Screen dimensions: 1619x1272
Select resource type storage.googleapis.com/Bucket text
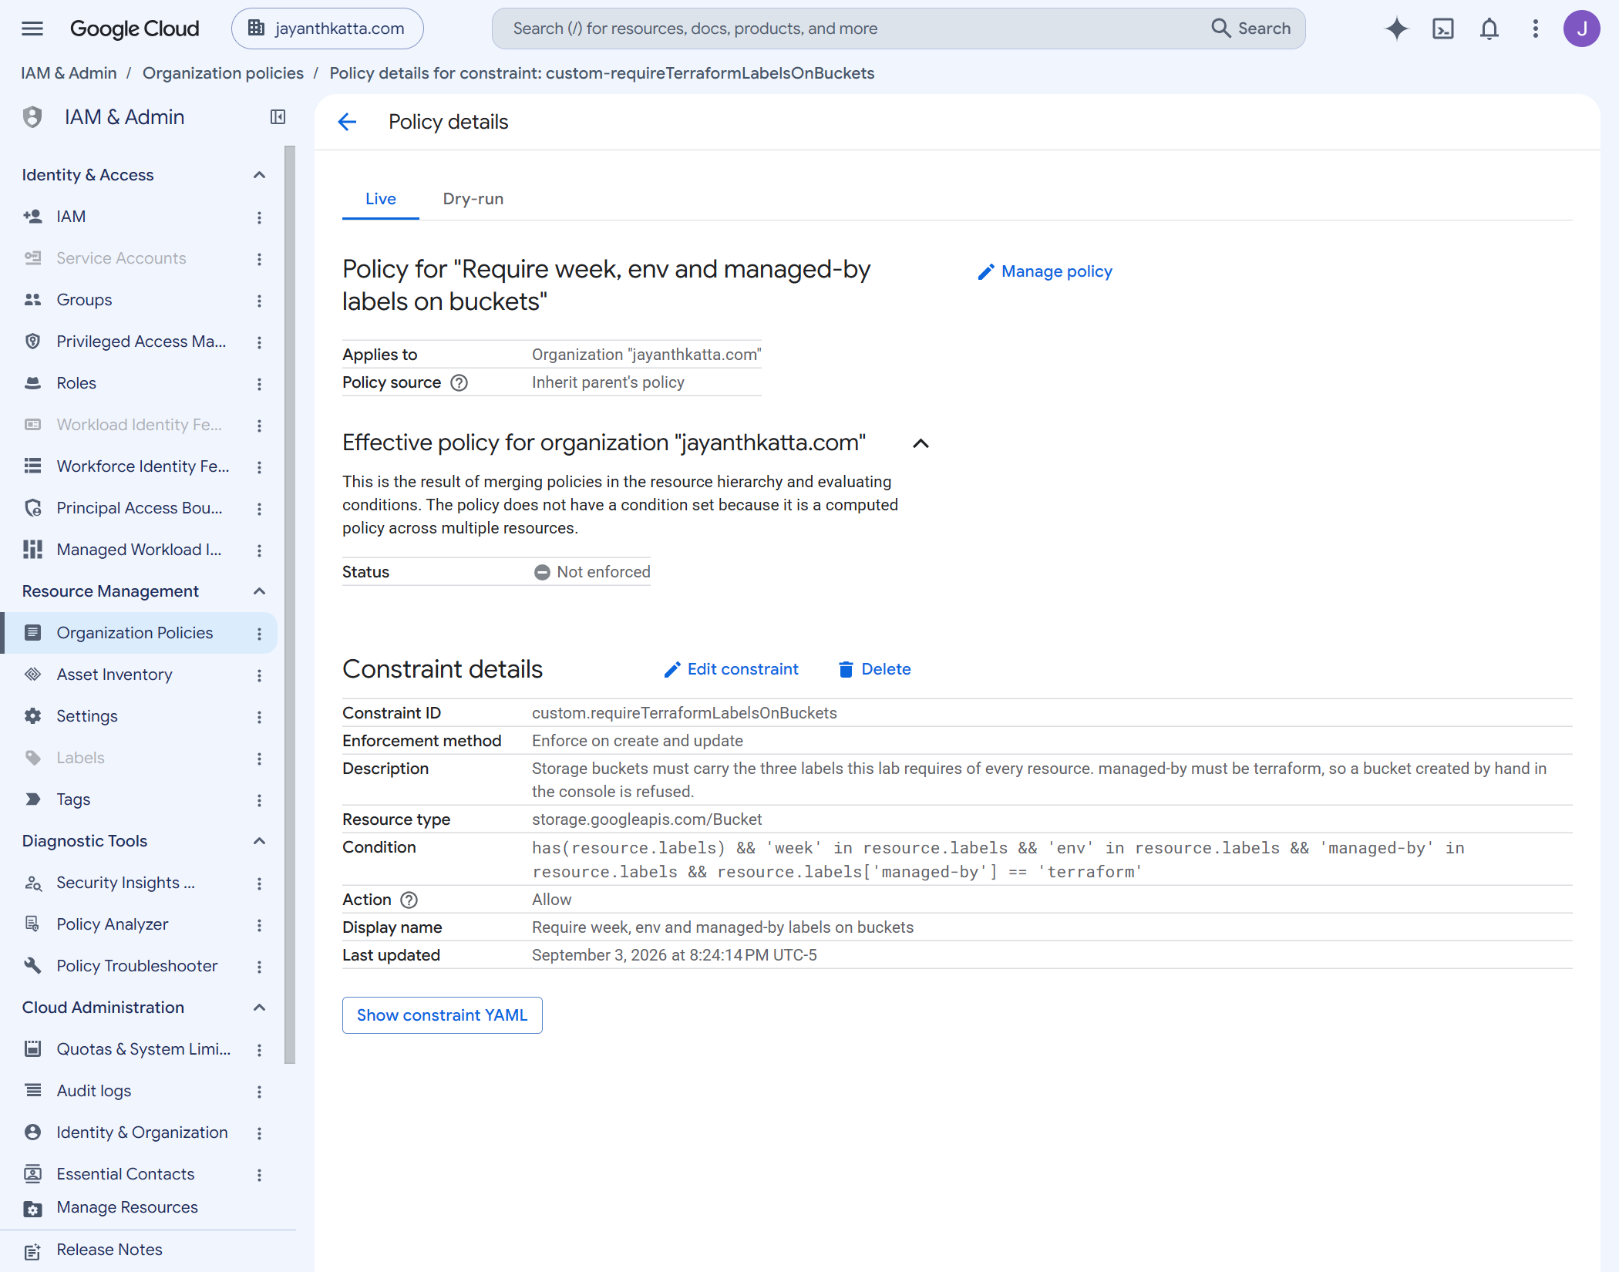pyautogui.click(x=647, y=819)
